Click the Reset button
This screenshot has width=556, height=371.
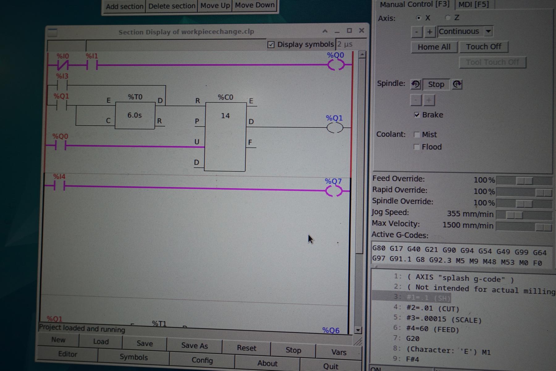(x=246, y=348)
